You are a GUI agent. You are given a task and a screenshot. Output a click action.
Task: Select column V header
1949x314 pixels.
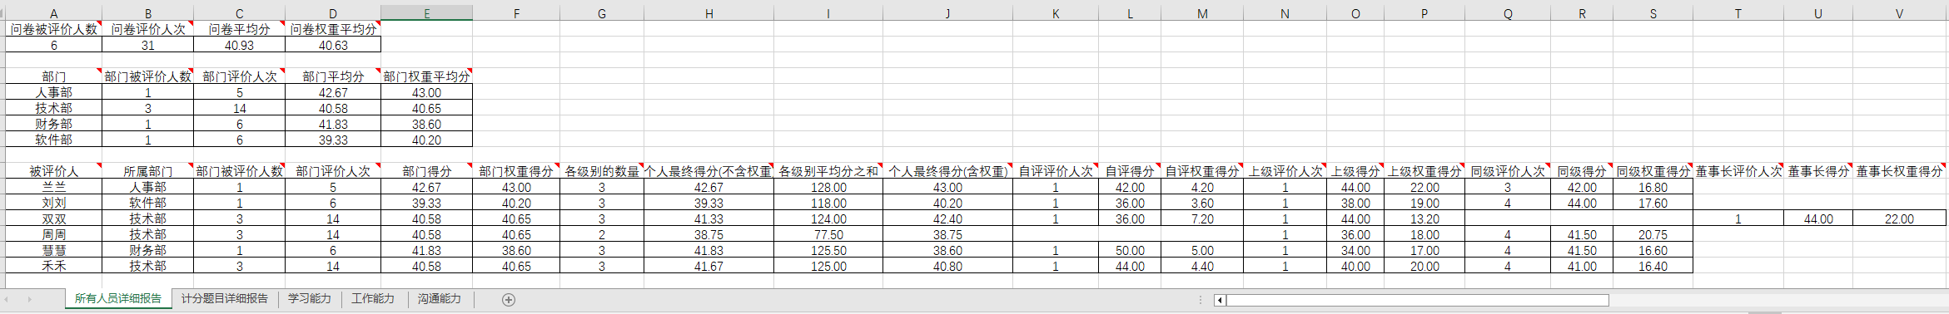click(x=1899, y=13)
